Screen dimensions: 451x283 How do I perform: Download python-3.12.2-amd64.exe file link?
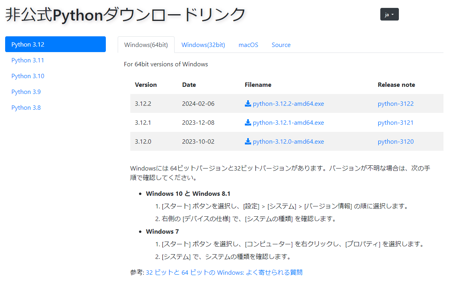pos(288,104)
